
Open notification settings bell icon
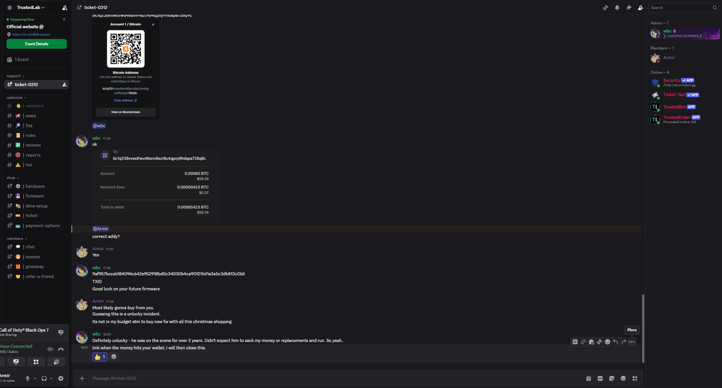(x=617, y=7)
